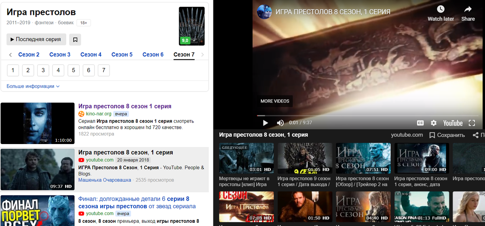485x226 pixels.
Task: Open the channel avatar in the video header
Action: coord(264,12)
